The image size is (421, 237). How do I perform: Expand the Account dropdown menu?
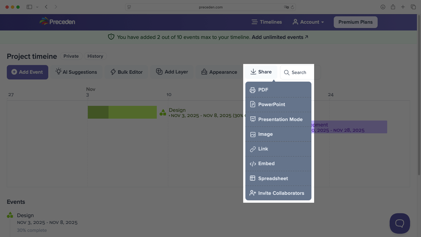tap(308, 22)
